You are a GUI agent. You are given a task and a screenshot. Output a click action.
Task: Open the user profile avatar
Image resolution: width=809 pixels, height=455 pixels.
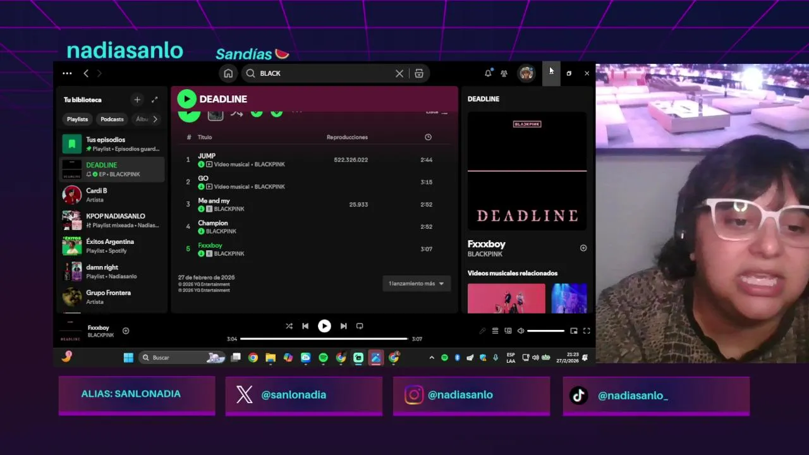(x=526, y=73)
